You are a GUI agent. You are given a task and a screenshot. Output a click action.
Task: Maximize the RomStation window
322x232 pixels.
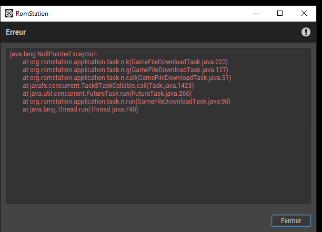[280, 13]
